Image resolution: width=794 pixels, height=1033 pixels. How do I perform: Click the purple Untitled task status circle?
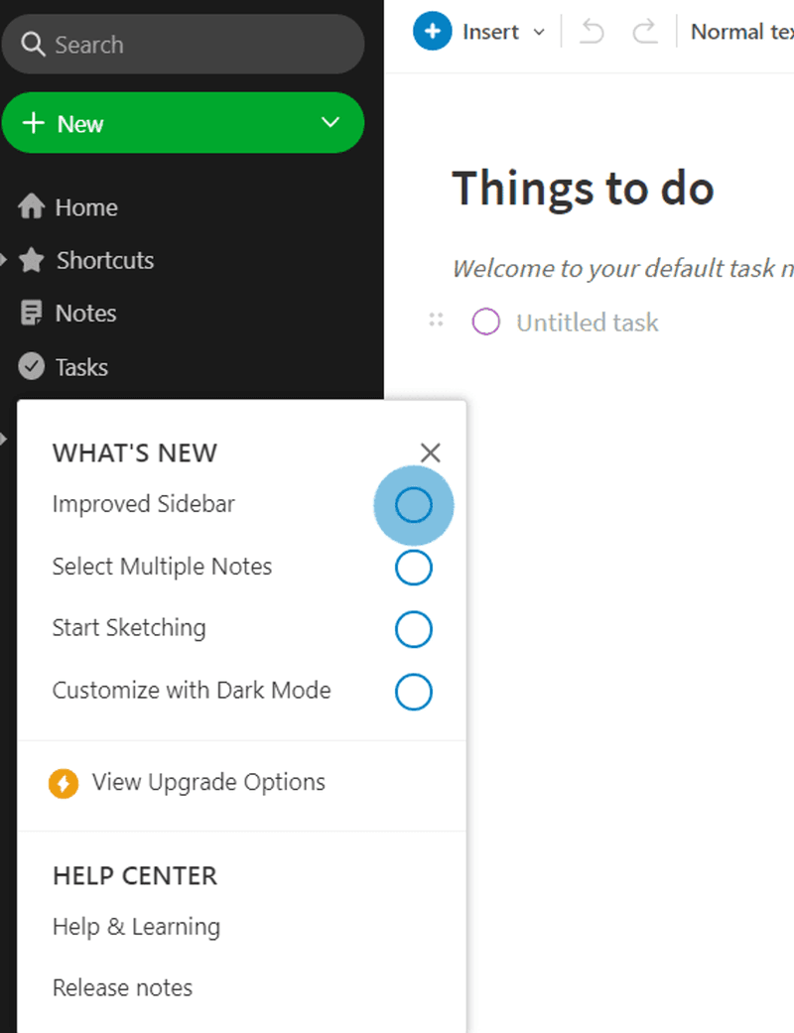tap(486, 322)
